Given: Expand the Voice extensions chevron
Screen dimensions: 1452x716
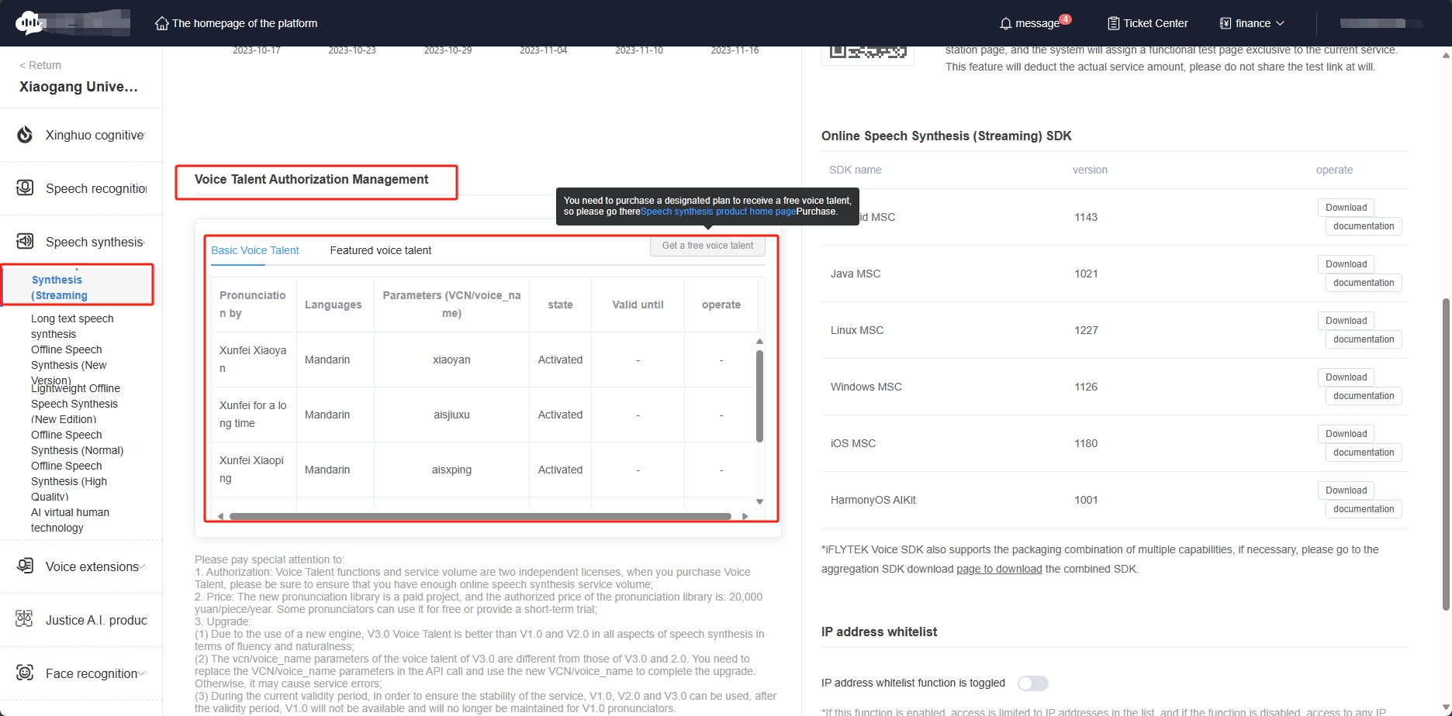Looking at the screenshot, I should [x=143, y=566].
